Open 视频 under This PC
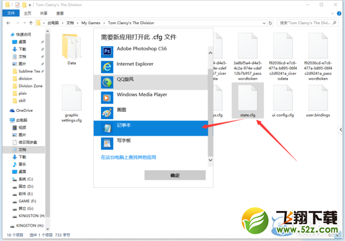The width and height of the screenshot is (345, 241). coord(20,127)
